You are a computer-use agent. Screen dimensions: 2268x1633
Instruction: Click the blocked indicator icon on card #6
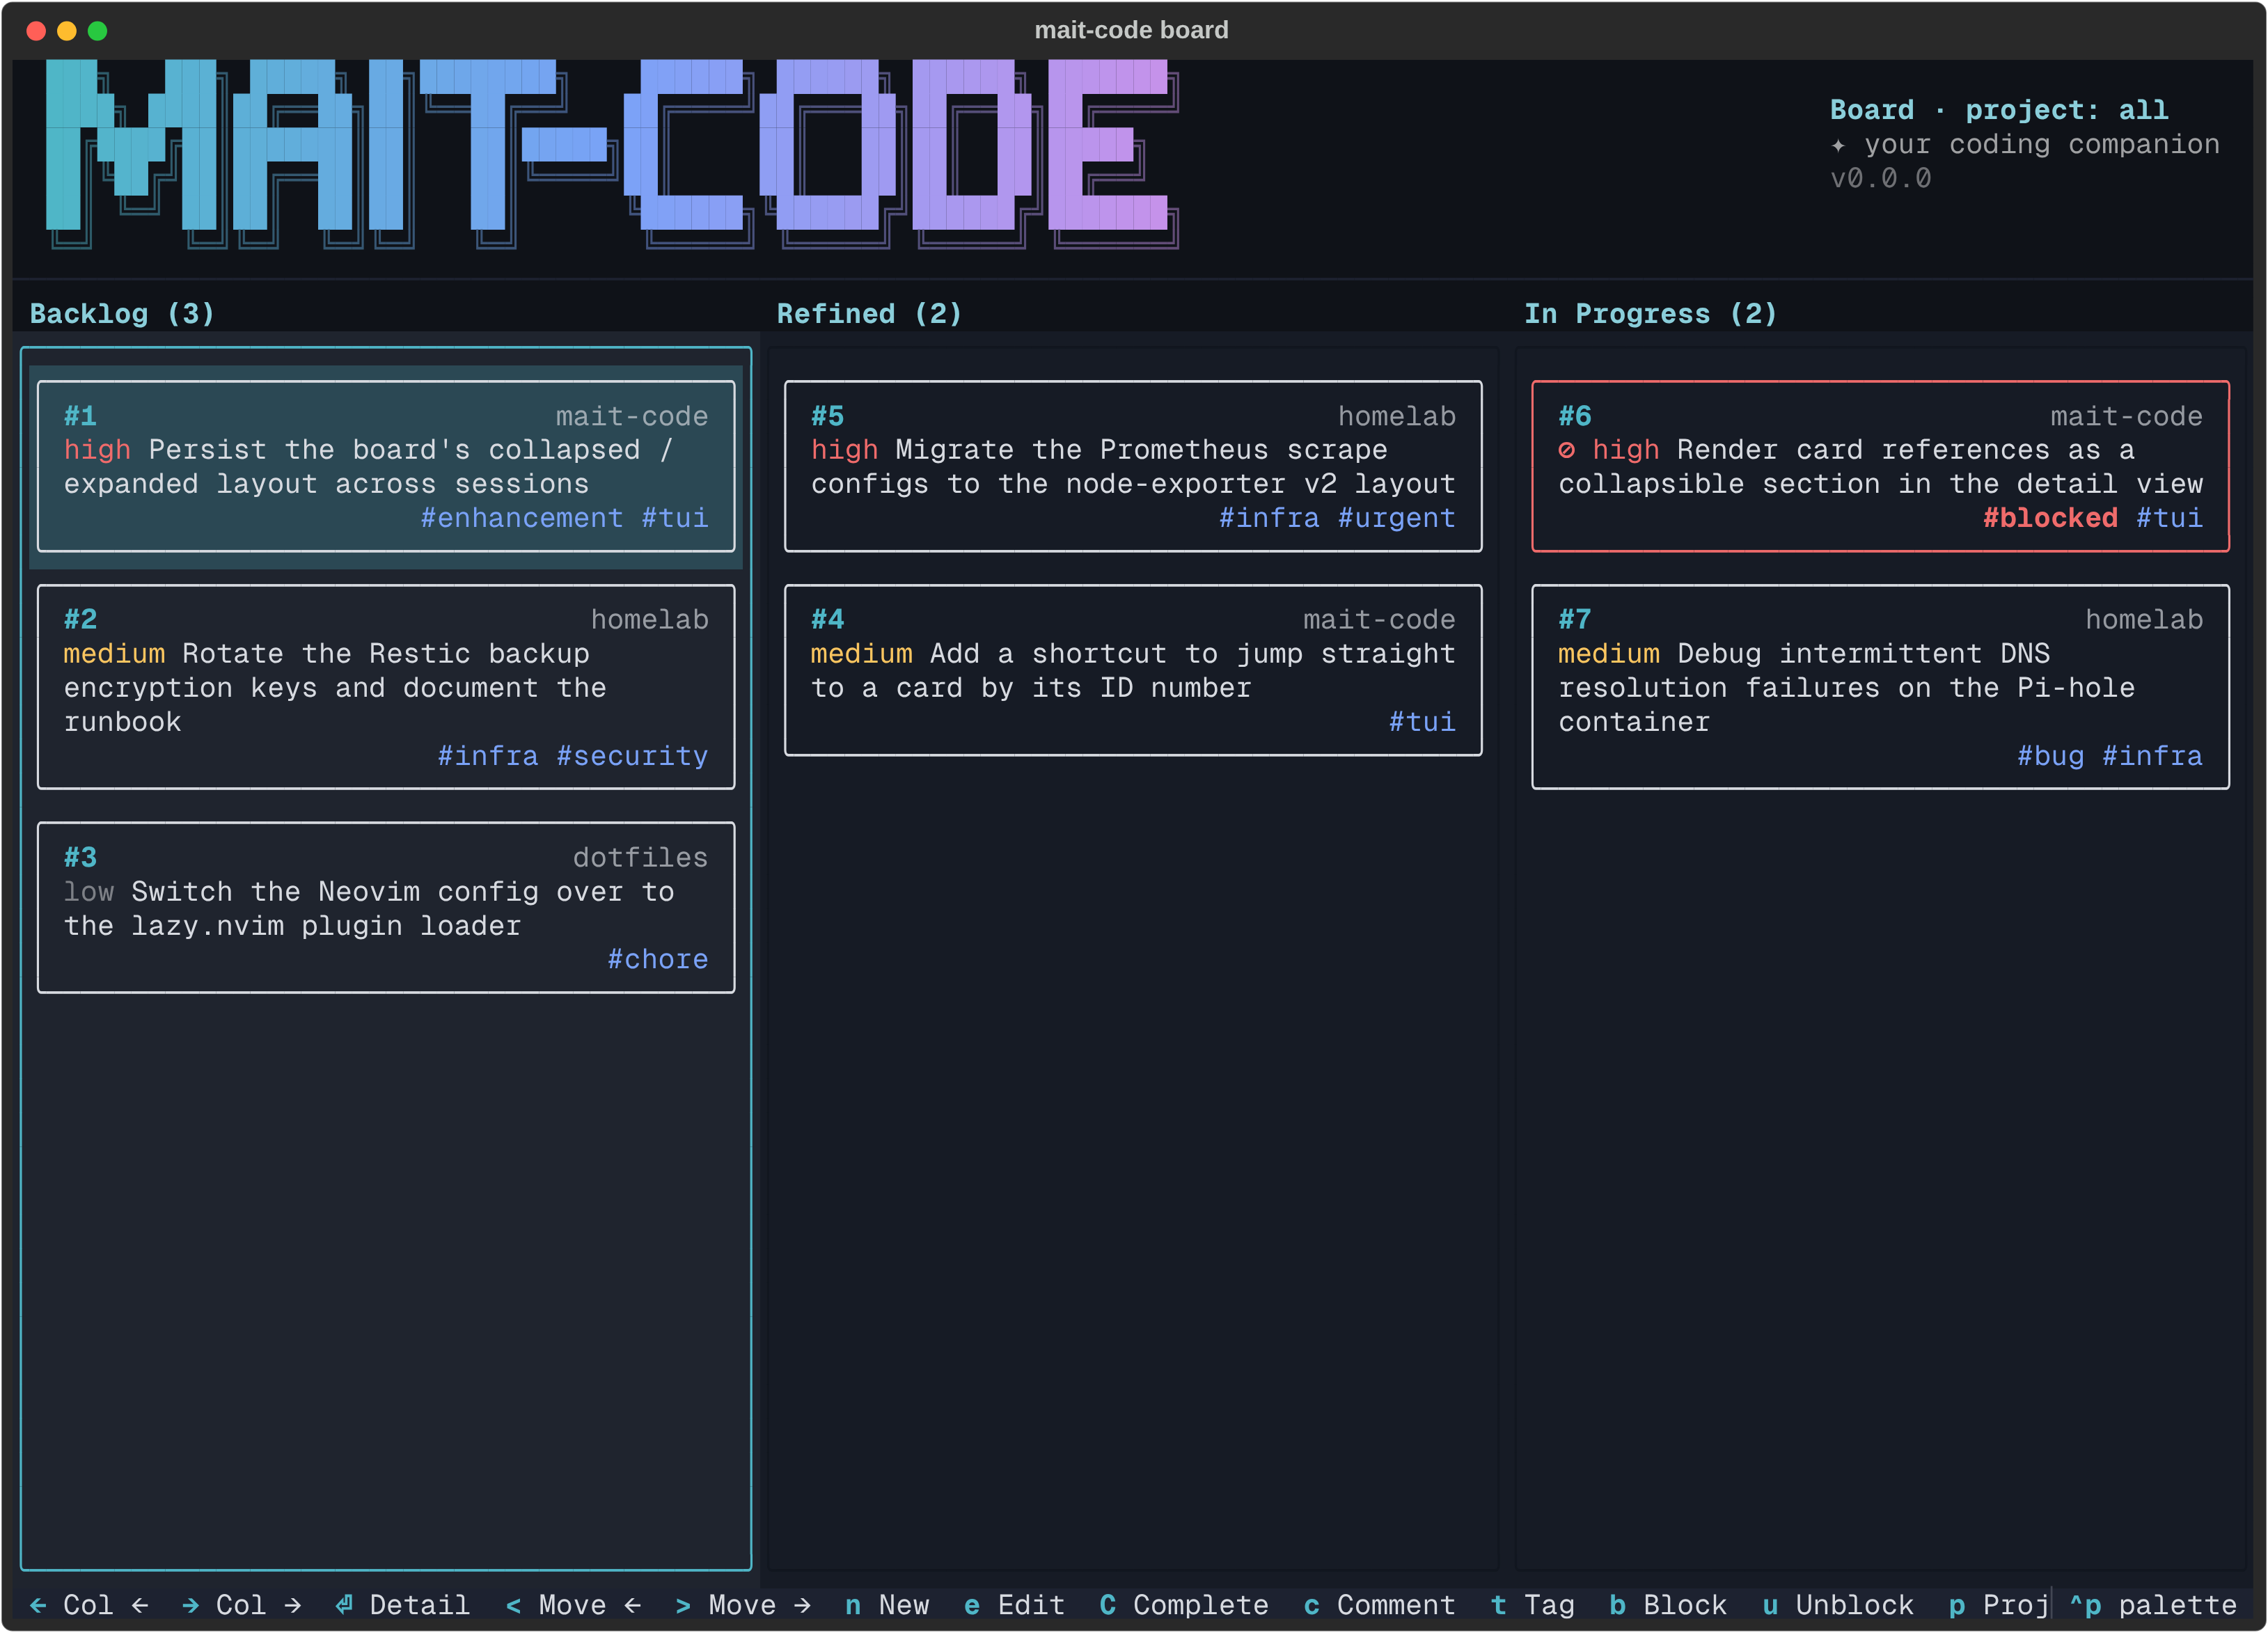[1566, 450]
